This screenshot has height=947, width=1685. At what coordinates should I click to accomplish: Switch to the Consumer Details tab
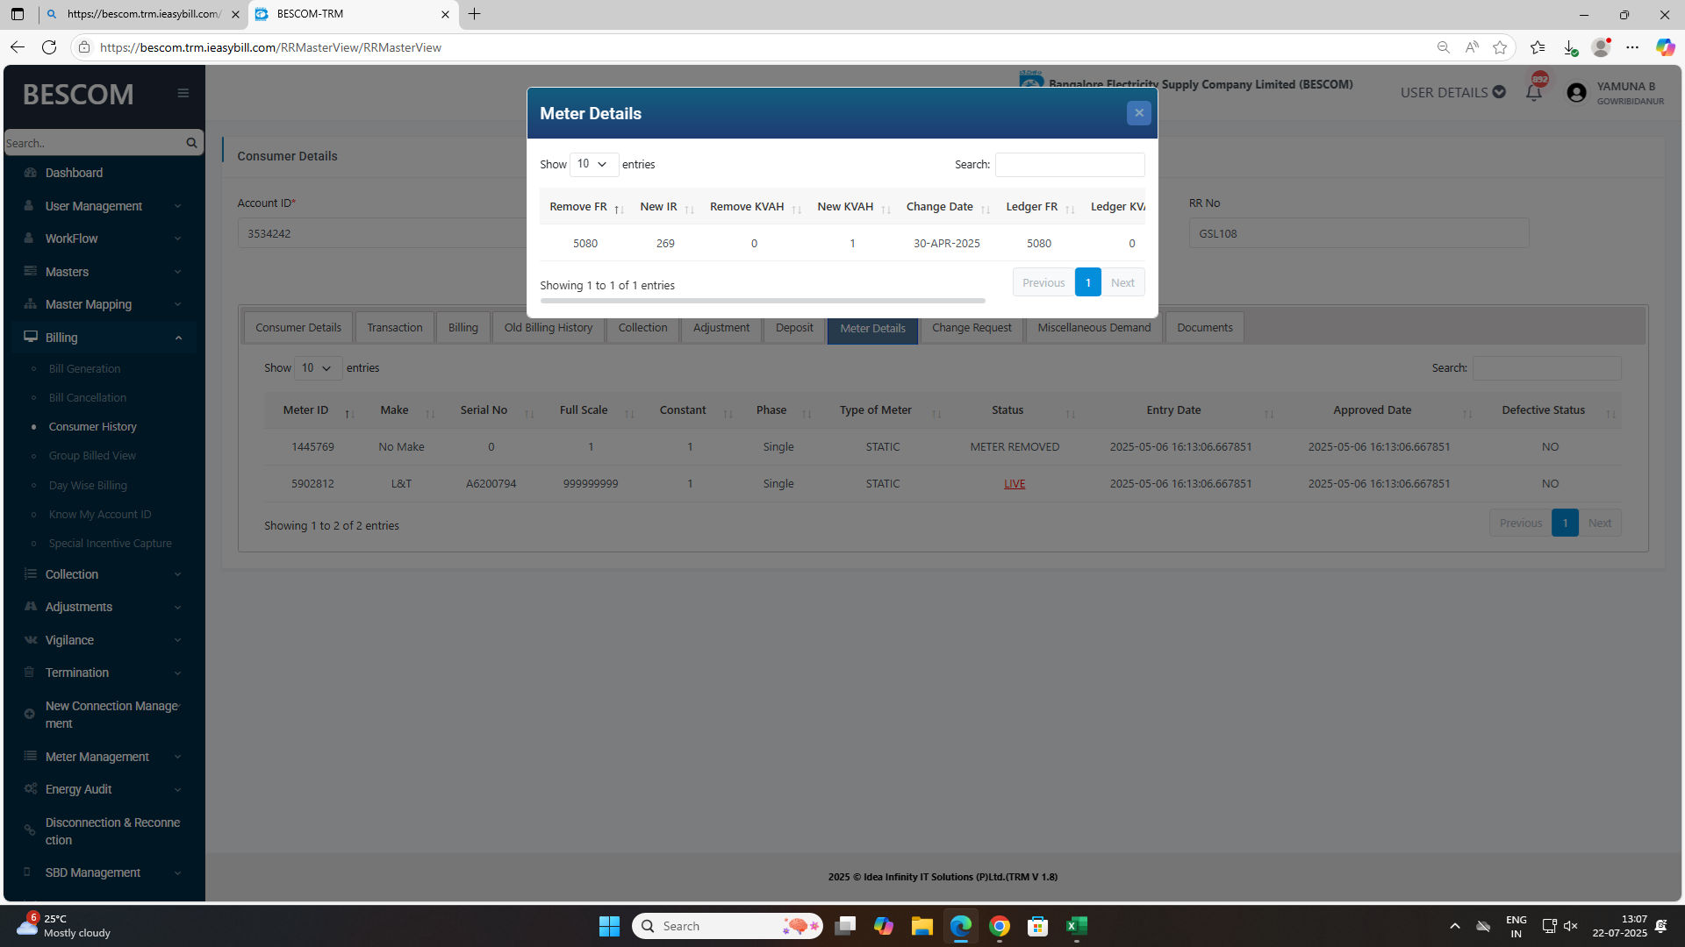click(x=298, y=328)
